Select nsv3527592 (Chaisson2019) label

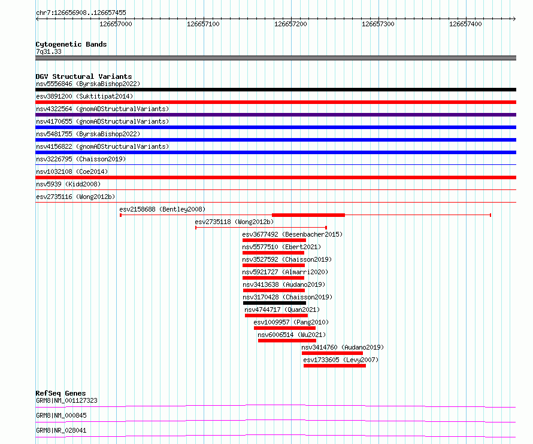pos(287,259)
